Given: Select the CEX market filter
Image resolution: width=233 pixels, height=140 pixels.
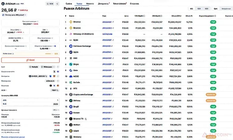Looking at the screenshot, I should point(199,9).
